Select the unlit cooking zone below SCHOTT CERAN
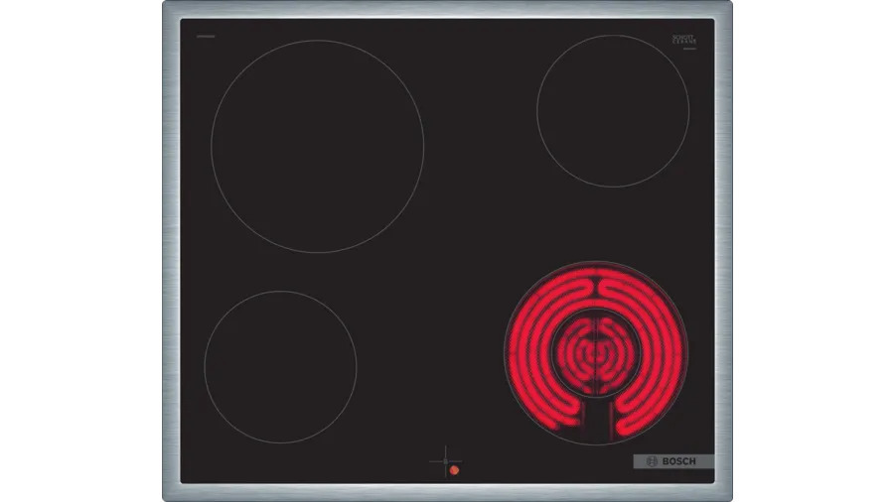The image size is (894, 502). [613, 111]
